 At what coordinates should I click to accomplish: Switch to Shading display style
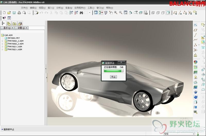coord(168,13)
